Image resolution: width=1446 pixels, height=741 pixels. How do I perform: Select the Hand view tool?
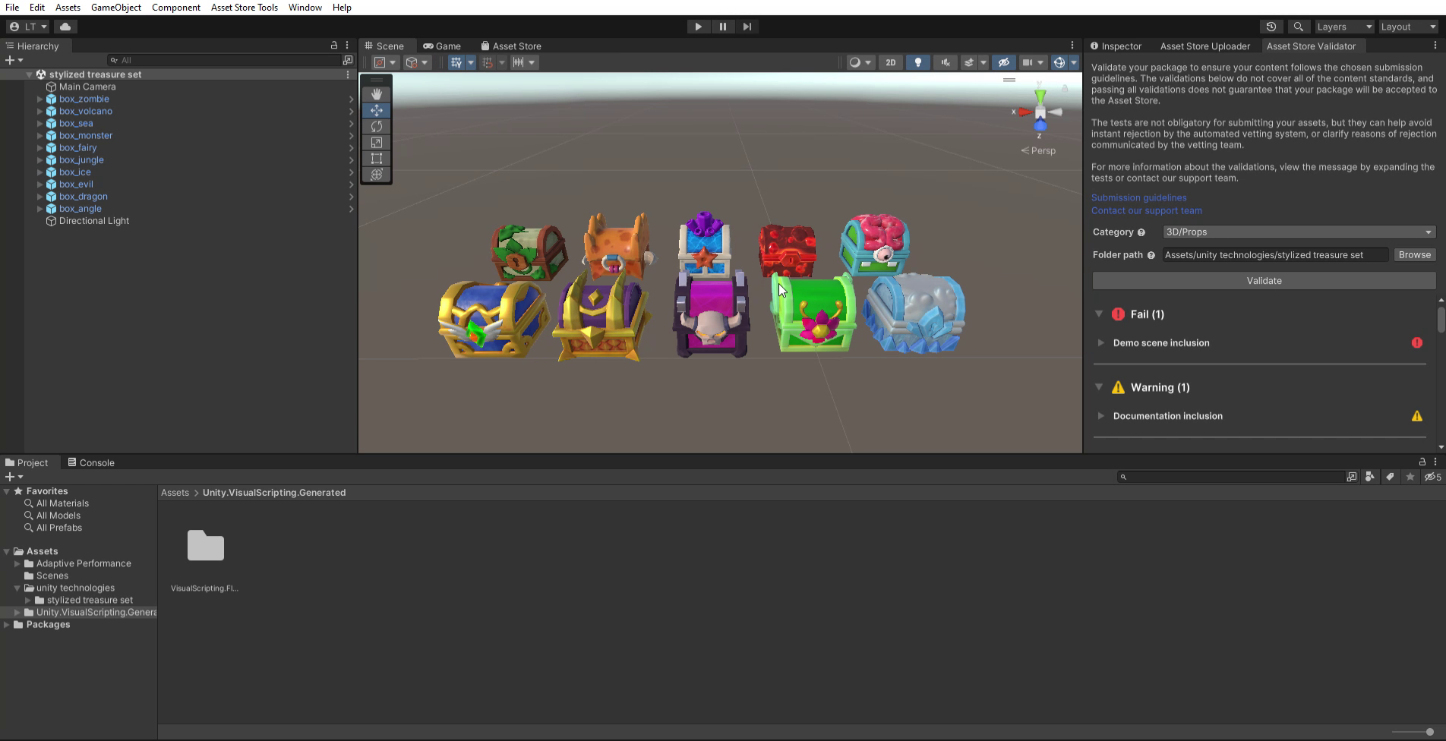tap(376, 94)
